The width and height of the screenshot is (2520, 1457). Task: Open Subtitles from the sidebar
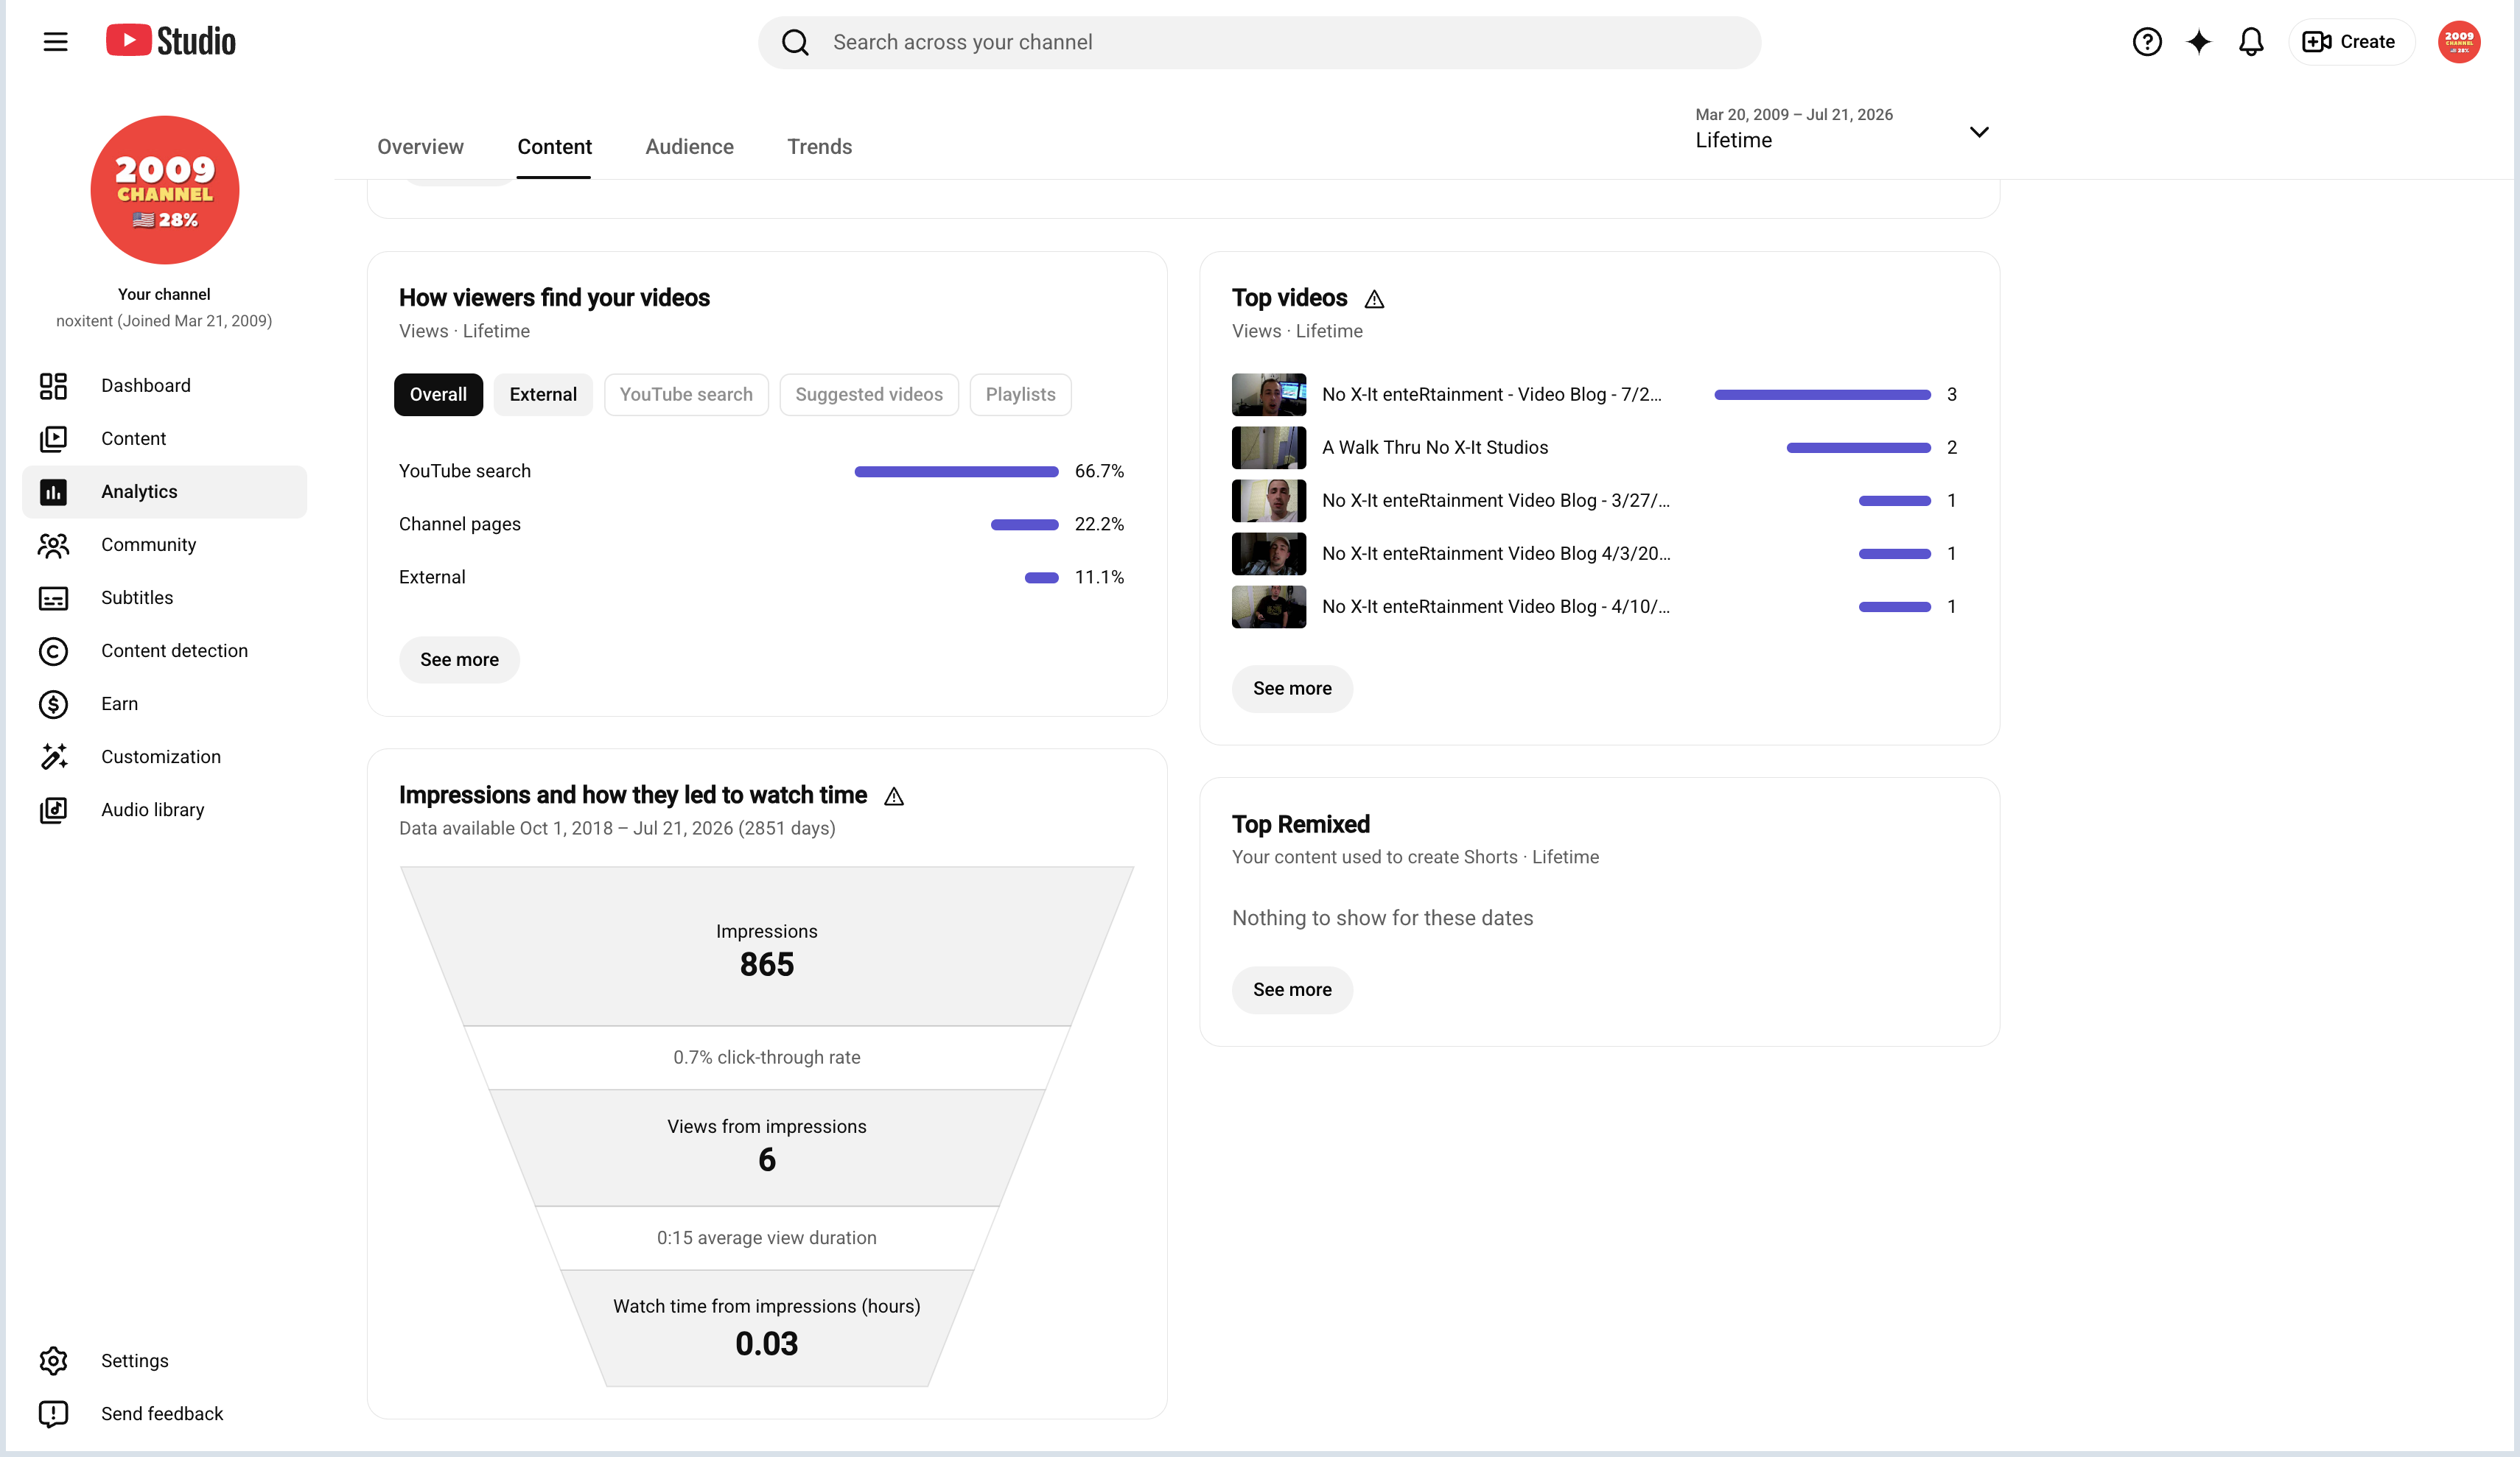point(165,598)
